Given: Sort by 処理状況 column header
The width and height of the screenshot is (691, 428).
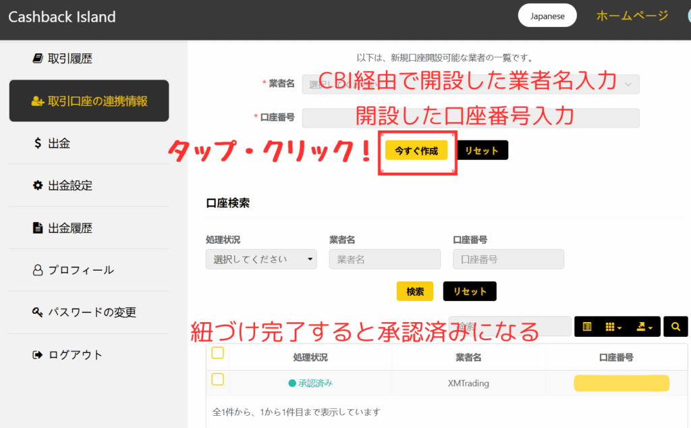Looking at the screenshot, I should coord(310,358).
